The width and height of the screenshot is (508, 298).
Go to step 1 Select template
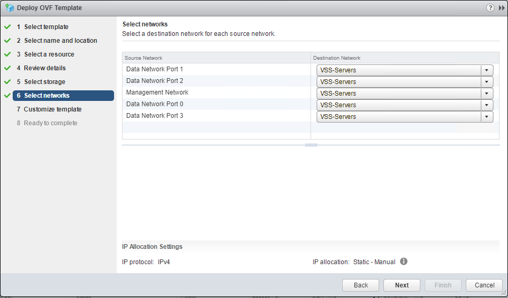click(x=46, y=27)
